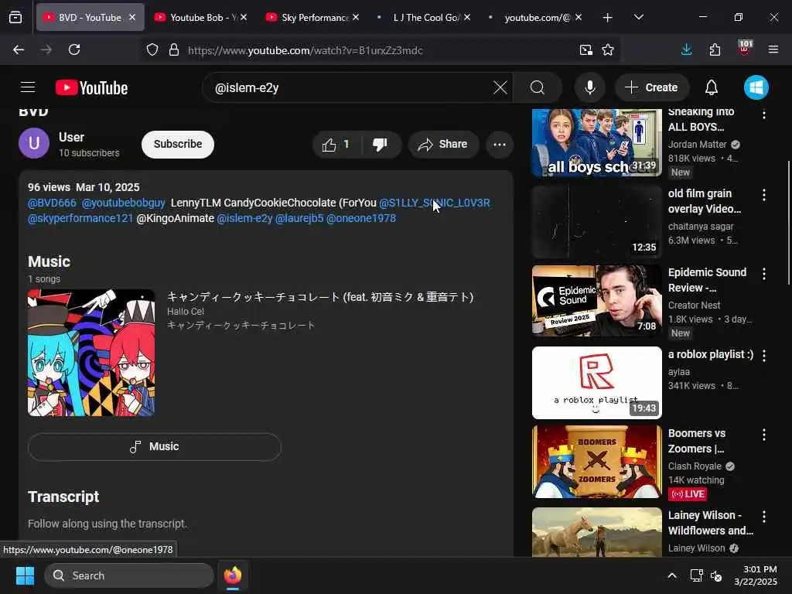Subscribe to the User channel
792x594 pixels.
[178, 145]
